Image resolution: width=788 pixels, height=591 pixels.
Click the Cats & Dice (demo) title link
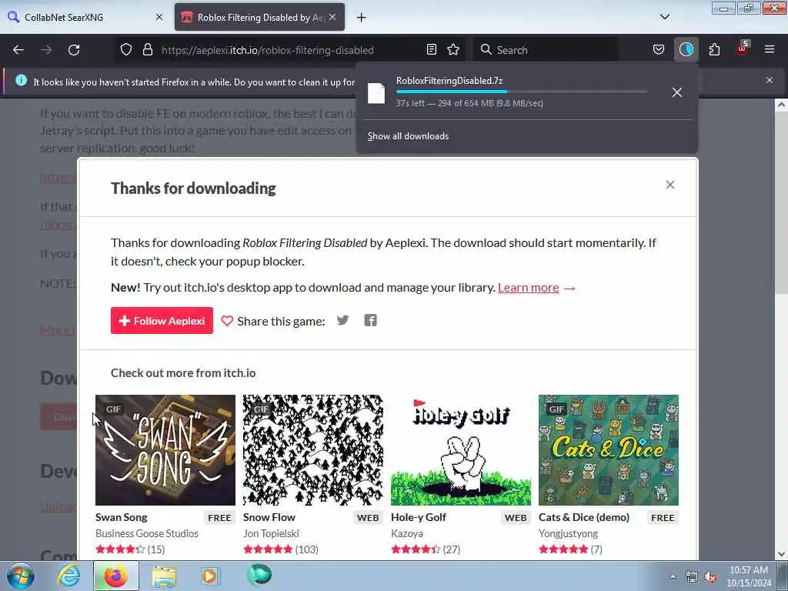point(584,517)
